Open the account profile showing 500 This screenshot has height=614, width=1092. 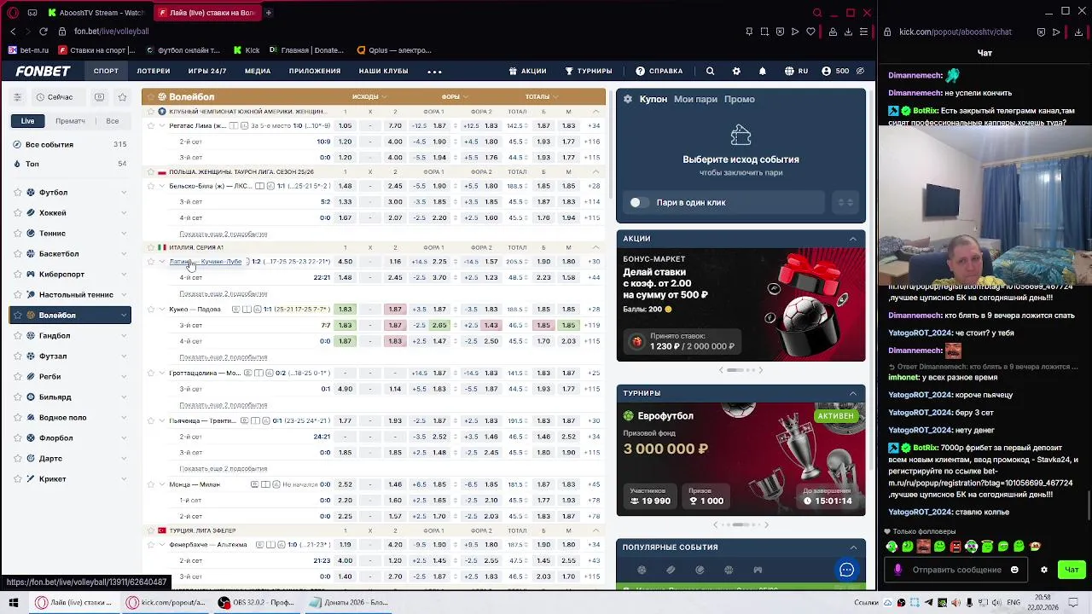point(835,71)
